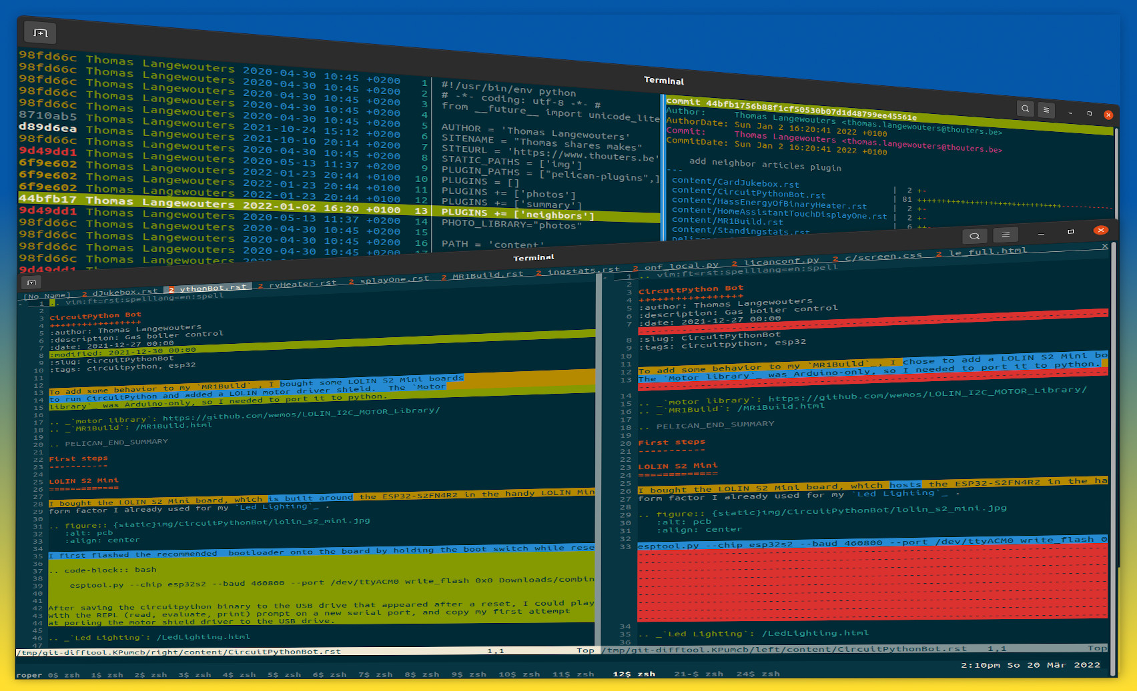Open a new tab in back Terminal window
This screenshot has height=691, width=1137.
click(40, 33)
